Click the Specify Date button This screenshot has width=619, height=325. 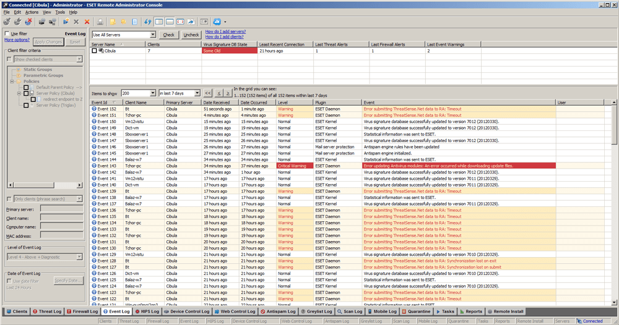pyautogui.click(x=69, y=281)
